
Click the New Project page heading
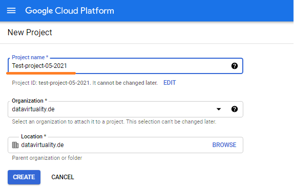pyautogui.click(x=30, y=33)
